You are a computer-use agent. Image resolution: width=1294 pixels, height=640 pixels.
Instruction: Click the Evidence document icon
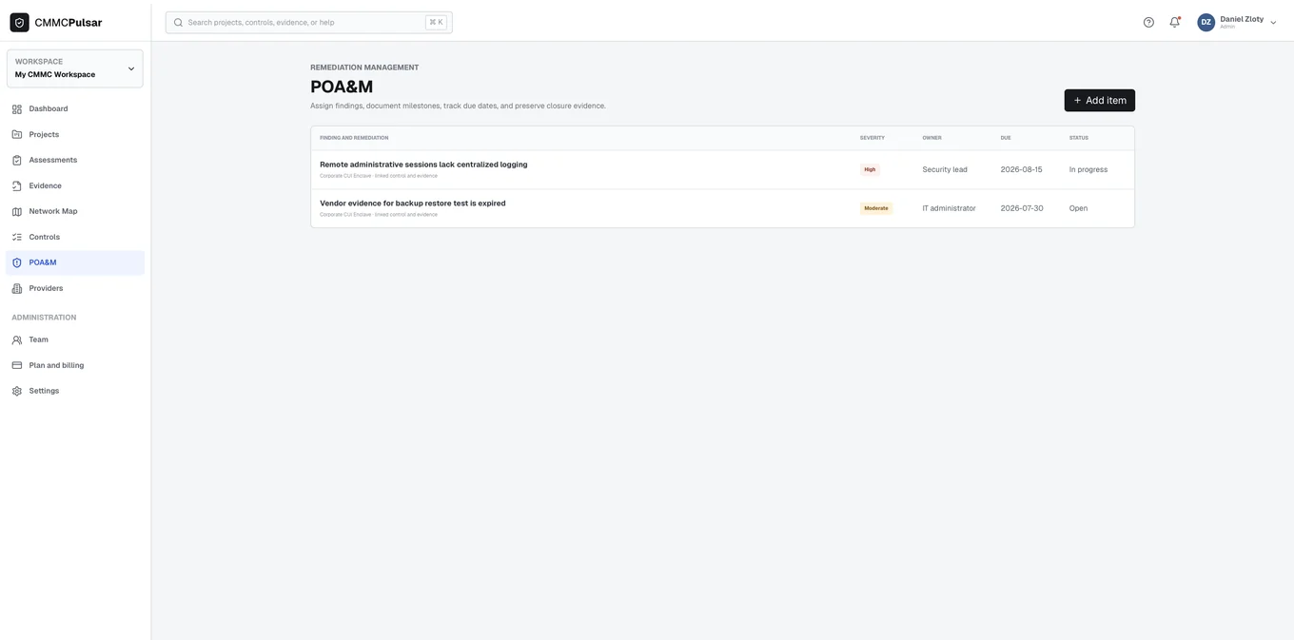[x=17, y=186]
